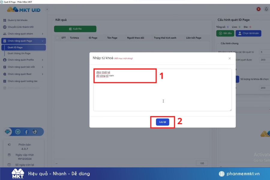Click the scan interval field showing 5
Image resolution: width=270 pixels, height=180 pixels.
(265, 52)
